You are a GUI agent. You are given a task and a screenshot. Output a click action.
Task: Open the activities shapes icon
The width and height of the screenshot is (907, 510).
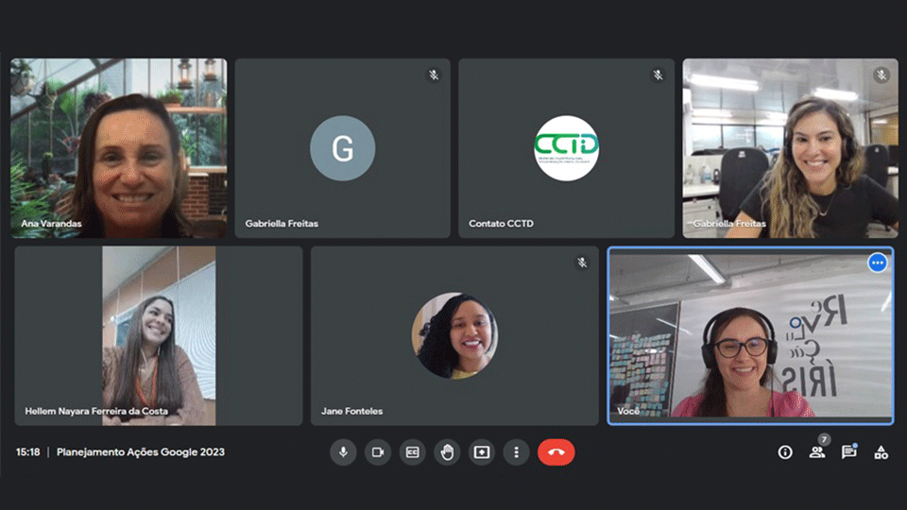(881, 452)
